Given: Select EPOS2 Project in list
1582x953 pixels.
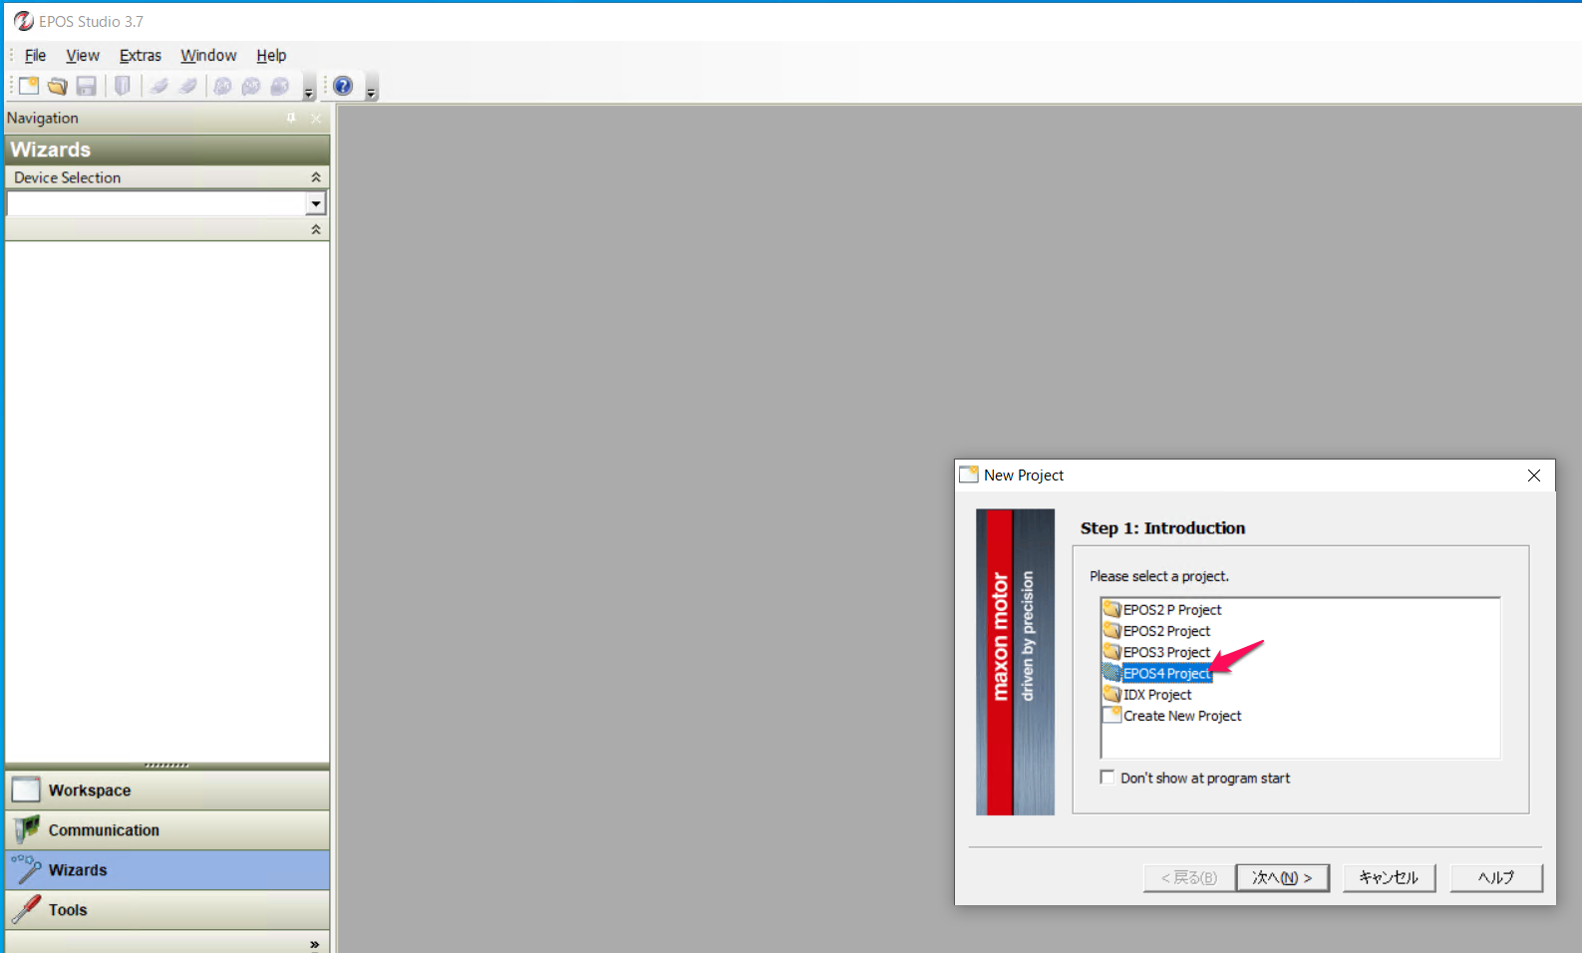Looking at the screenshot, I should point(1166,631).
